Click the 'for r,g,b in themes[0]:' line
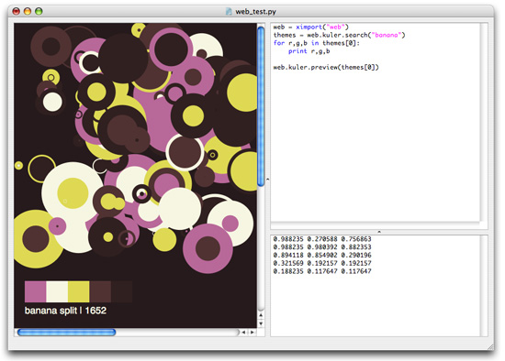 pyautogui.click(x=316, y=43)
